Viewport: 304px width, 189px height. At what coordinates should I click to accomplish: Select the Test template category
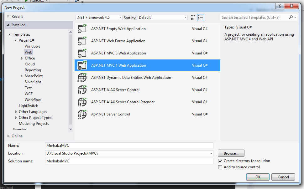tap(28, 88)
